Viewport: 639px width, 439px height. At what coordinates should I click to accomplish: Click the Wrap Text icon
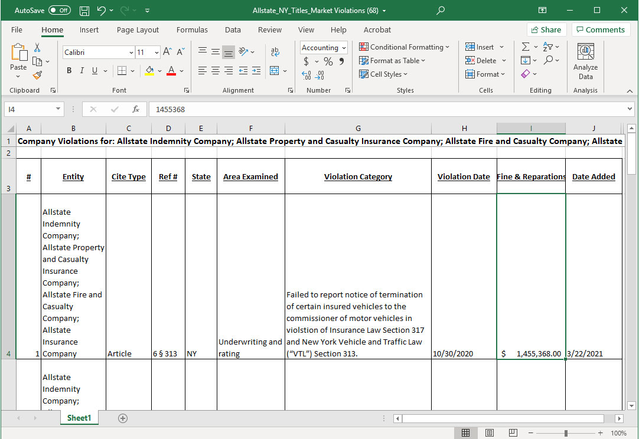[x=275, y=52]
